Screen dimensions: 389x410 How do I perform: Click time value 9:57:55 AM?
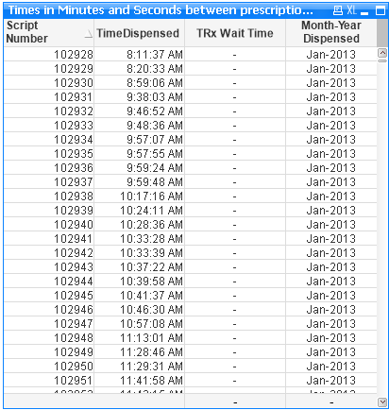(155, 154)
